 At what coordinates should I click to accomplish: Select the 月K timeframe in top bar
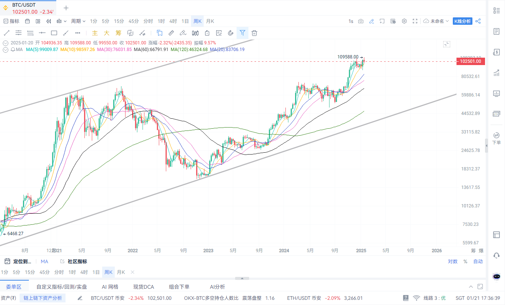pos(210,21)
